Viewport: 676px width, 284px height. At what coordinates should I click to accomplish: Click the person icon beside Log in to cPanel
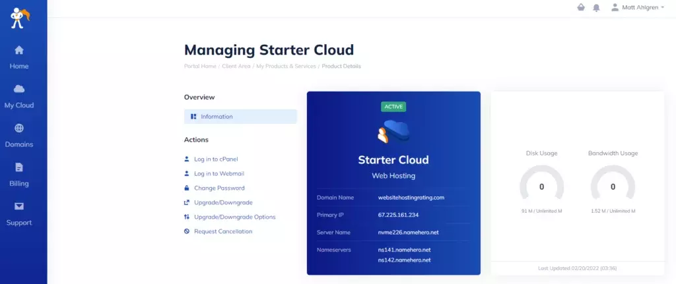tap(187, 159)
